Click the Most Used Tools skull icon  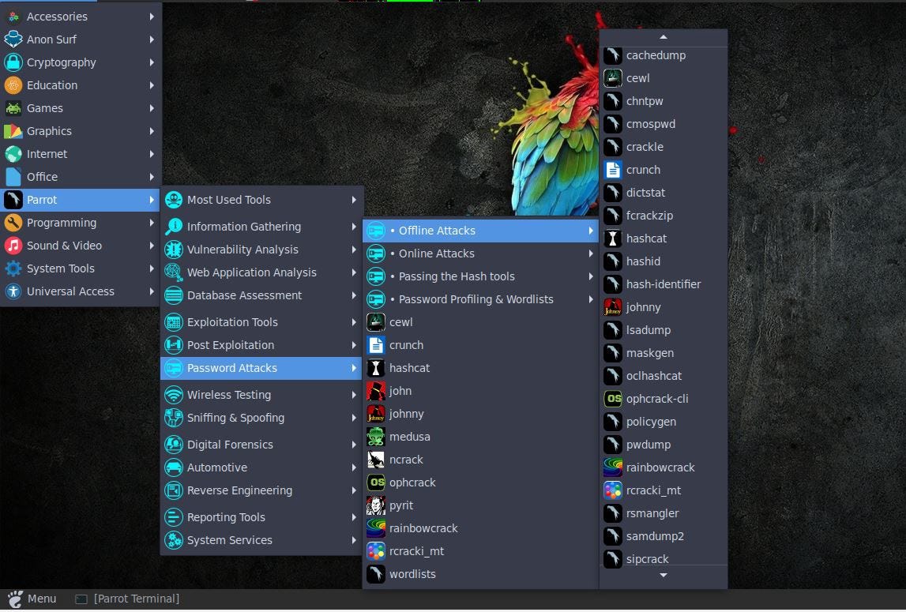tap(173, 200)
